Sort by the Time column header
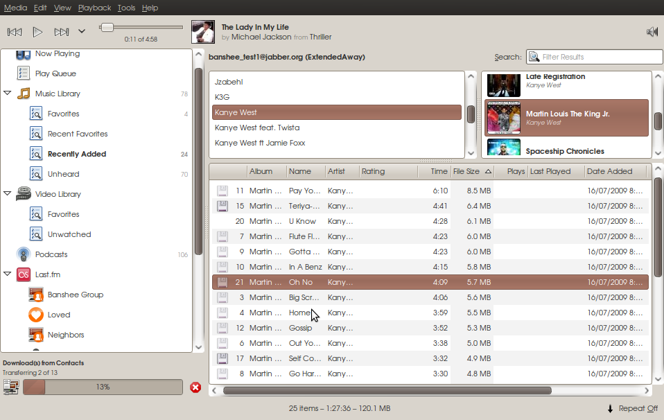 435,171
